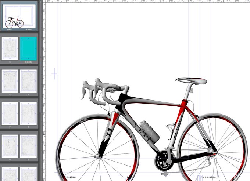
Task: Click the "CLIP" lettering on the bike frame
Action: 143,133
